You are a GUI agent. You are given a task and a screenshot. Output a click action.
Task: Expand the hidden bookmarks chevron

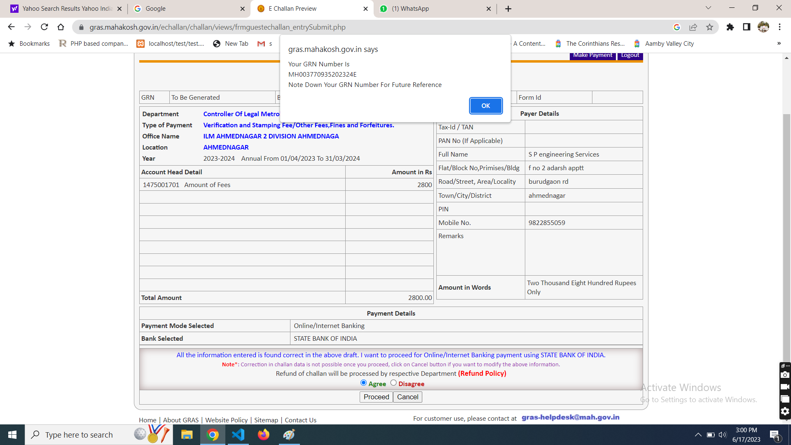pos(779,44)
